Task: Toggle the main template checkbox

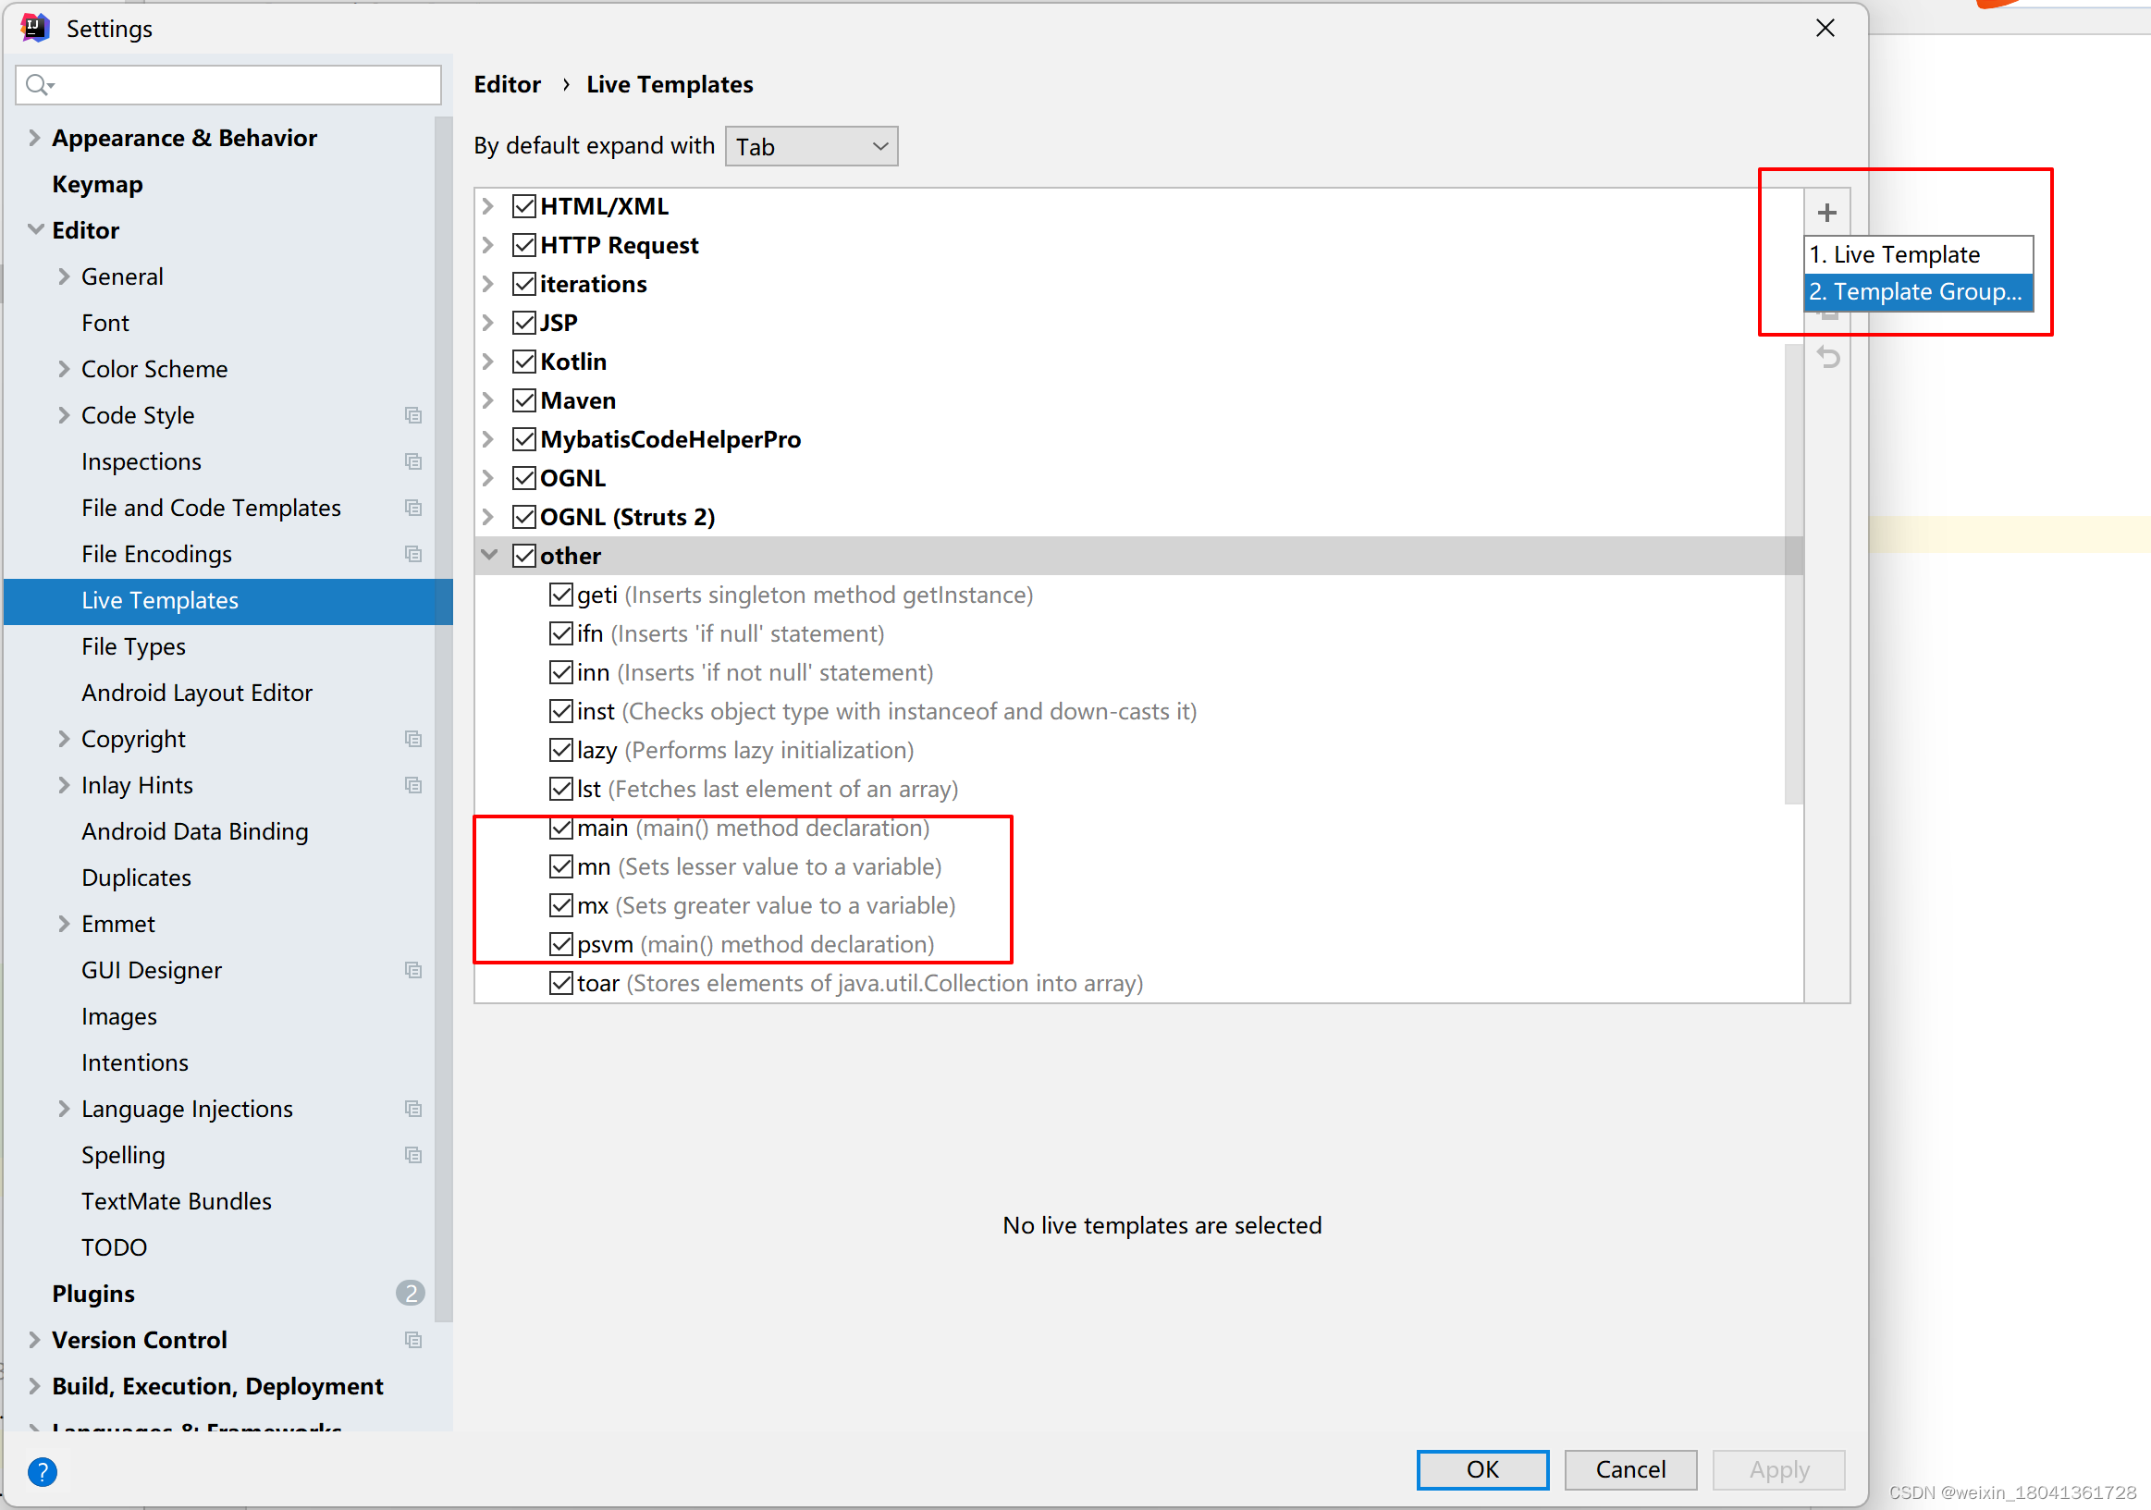Action: (560, 829)
